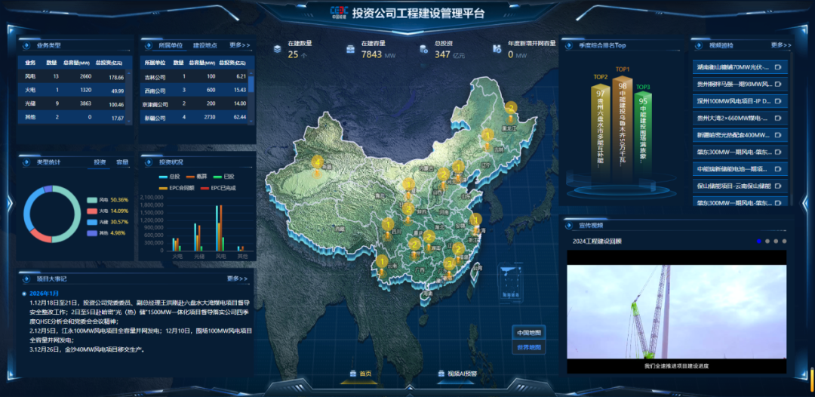Click the Xinjiang map marker showing 4
This screenshot has width=815, height=397.
[318, 163]
